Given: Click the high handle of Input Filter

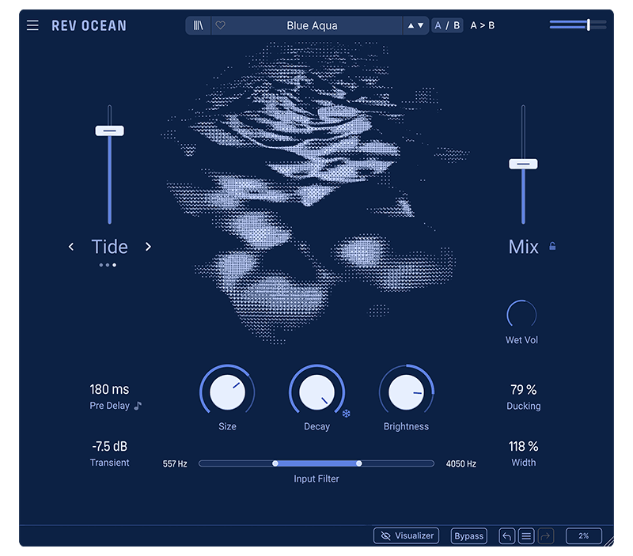Looking at the screenshot, I should 359,463.
